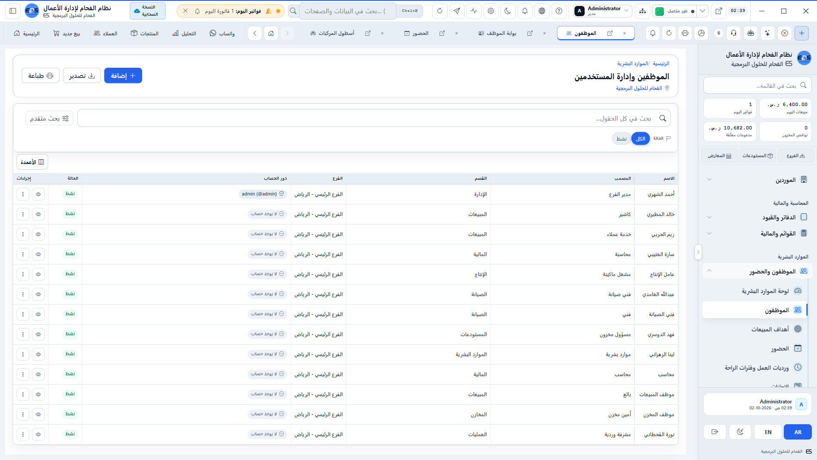Open the activity pulse icon
Image resolution: width=817 pixels, height=460 pixels.
(474, 11)
